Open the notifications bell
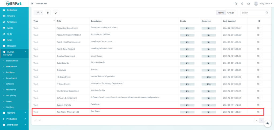 pos(242,3)
